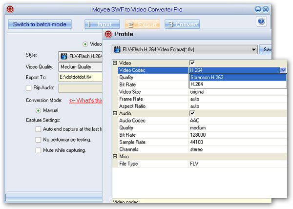The image size is (293, 209).
Task: Uncheck the Video enabled checkbox
Action: (192, 63)
